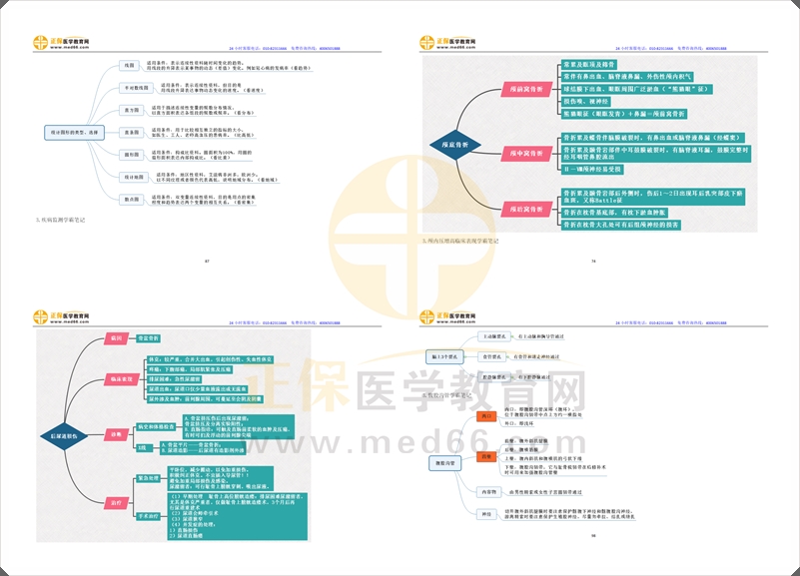800x576 pixels.
Task: Select the 腹股沟管 root node
Action: (442, 464)
